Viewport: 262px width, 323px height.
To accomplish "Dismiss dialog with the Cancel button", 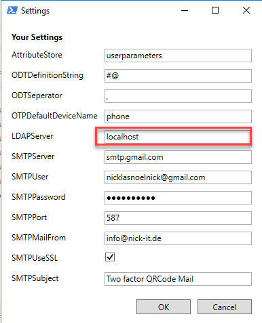I will (x=225, y=307).
